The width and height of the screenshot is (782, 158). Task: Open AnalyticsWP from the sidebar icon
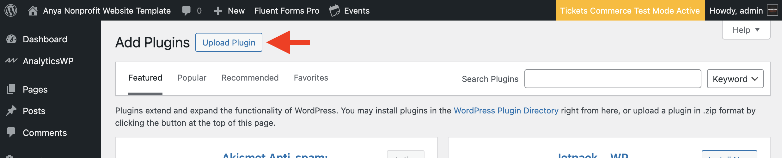[x=11, y=61]
